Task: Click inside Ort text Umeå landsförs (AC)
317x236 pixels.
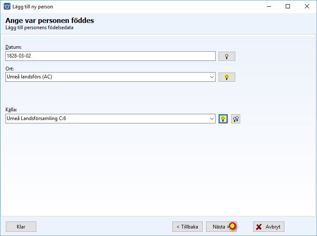Action: tap(30, 77)
